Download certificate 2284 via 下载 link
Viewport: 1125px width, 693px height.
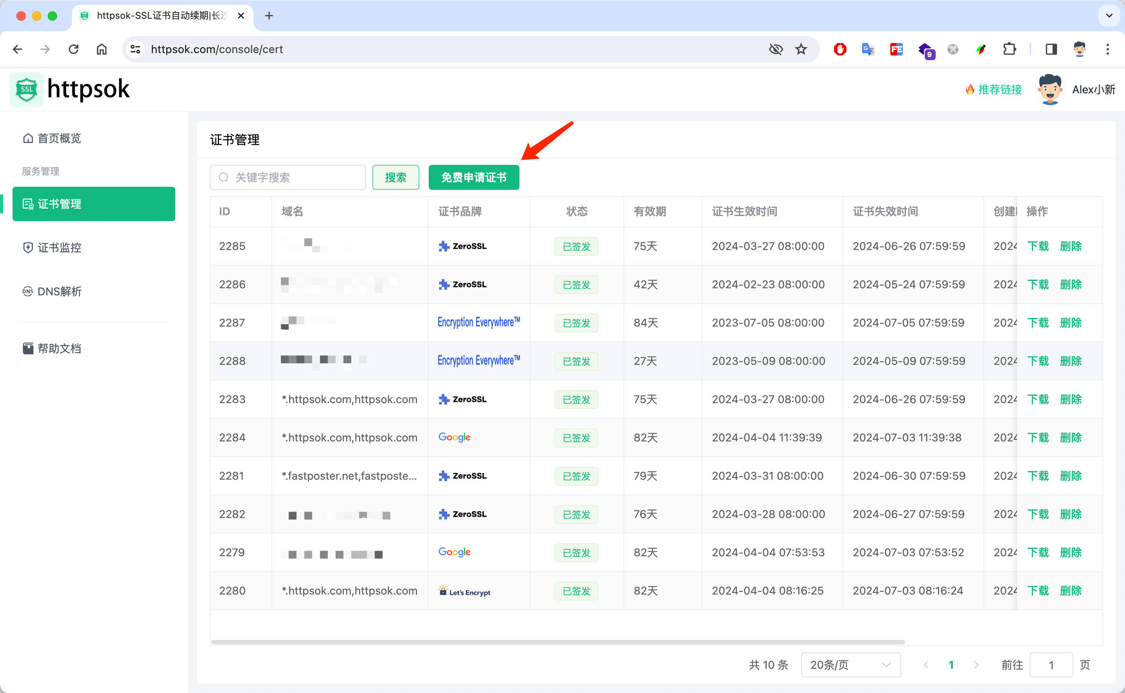(x=1038, y=437)
